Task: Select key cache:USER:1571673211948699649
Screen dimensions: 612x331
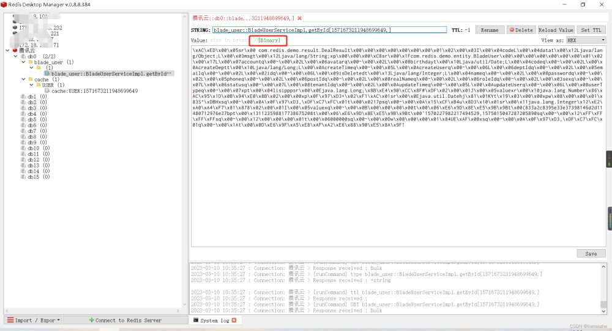Action: 94,91
